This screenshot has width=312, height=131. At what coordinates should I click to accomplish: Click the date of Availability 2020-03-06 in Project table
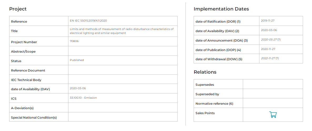(78, 88)
